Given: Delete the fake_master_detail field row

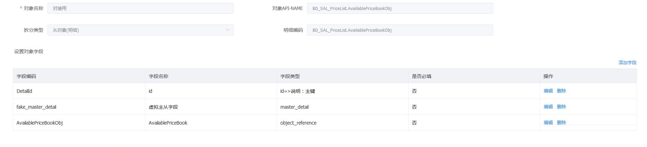Looking at the screenshot, I should [561, 107].
